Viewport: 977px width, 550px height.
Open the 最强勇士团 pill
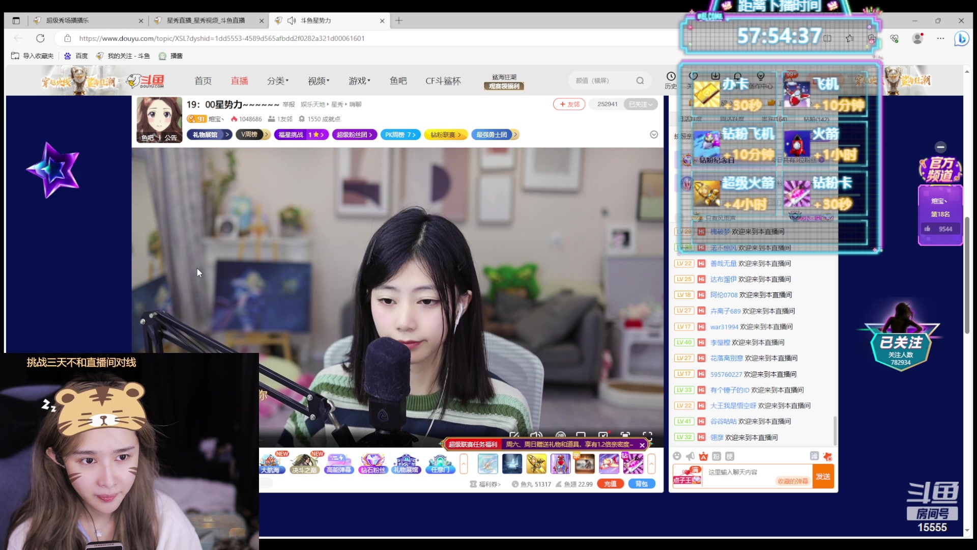click(x=495, y=134)
